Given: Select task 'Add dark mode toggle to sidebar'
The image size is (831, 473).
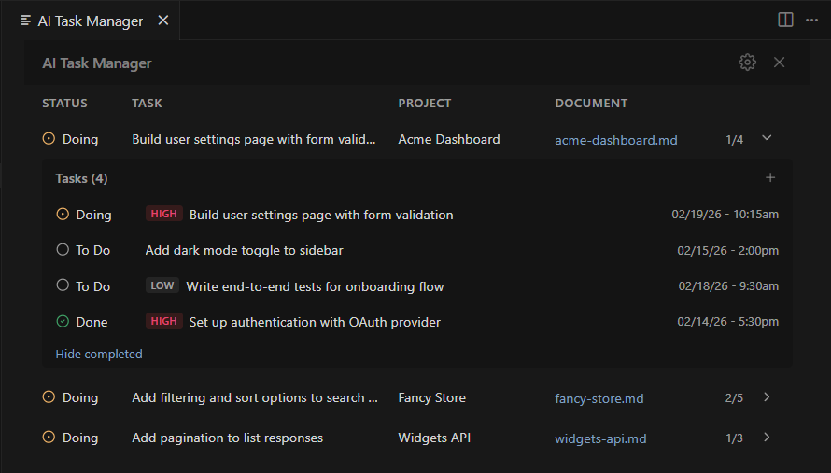Looking at the screenshot, I should [x=245, y=251].
